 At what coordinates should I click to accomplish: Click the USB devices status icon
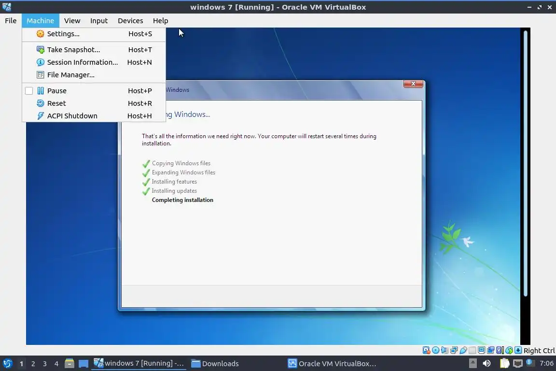click(x=463, y=350)
